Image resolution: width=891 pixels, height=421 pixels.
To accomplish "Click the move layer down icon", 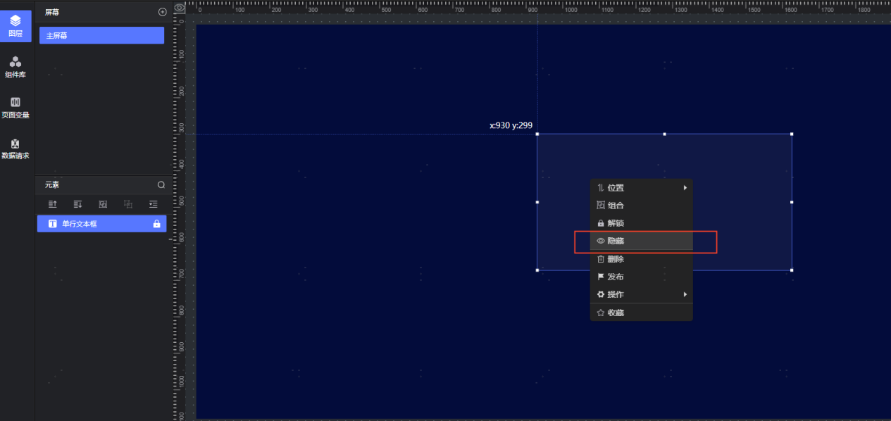I will (x=78, y=204).
